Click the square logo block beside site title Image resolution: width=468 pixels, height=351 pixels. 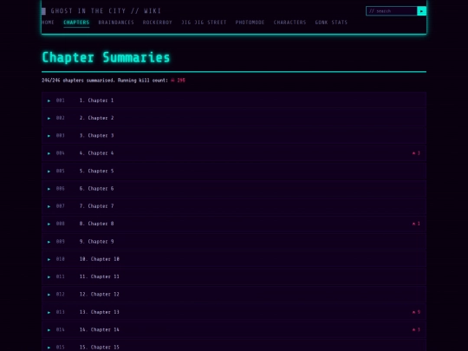pos(43,11)
